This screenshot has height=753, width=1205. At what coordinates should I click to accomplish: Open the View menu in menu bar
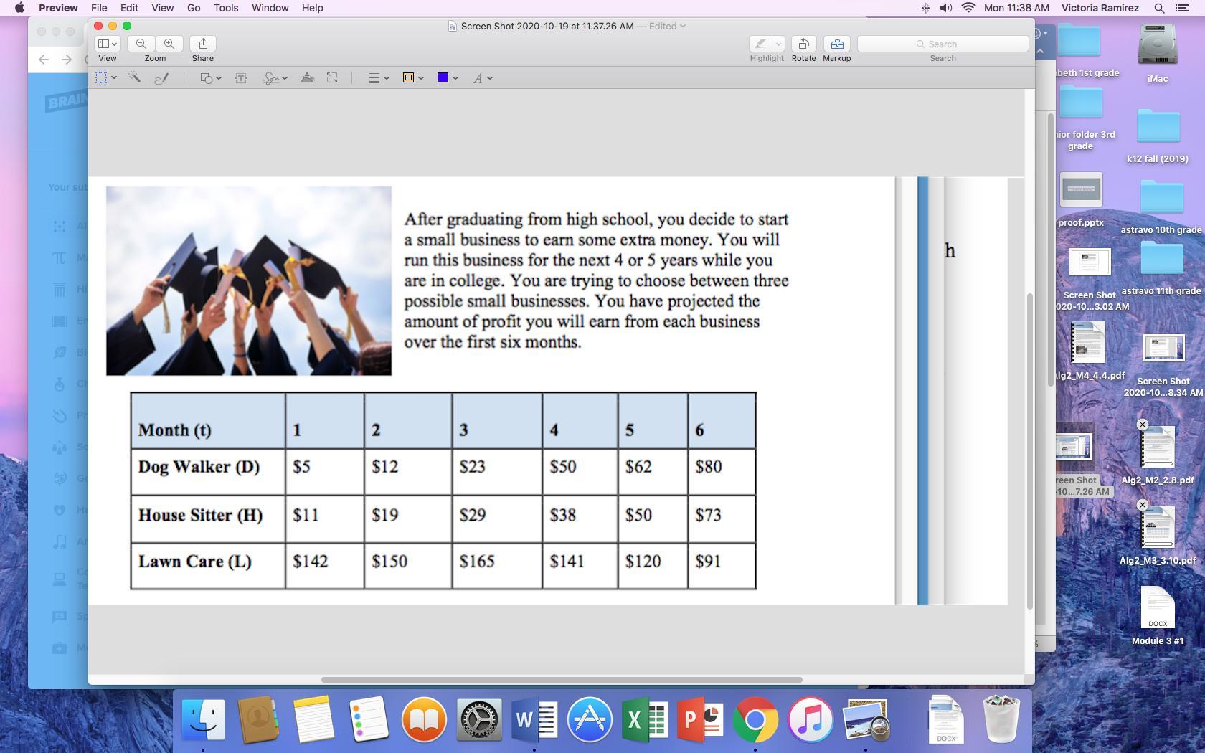click(162, 8)
